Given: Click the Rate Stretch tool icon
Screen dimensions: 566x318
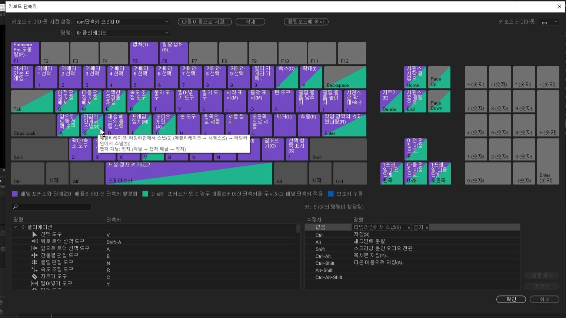Looking at the screenshot, I should (34, 270).
